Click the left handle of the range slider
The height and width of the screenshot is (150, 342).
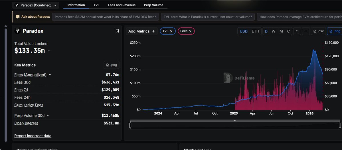click(130, 125)
